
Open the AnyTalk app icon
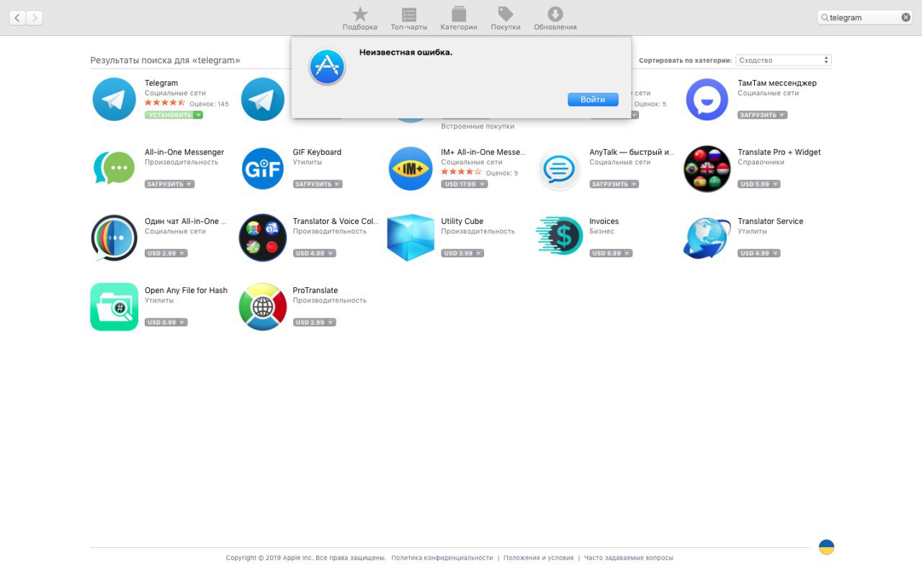[x=560, y=170]
